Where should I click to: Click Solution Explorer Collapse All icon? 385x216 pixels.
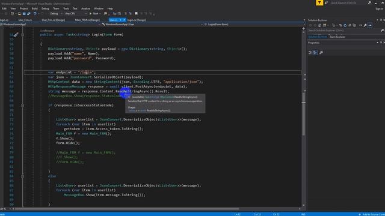[x=350, y=25]
